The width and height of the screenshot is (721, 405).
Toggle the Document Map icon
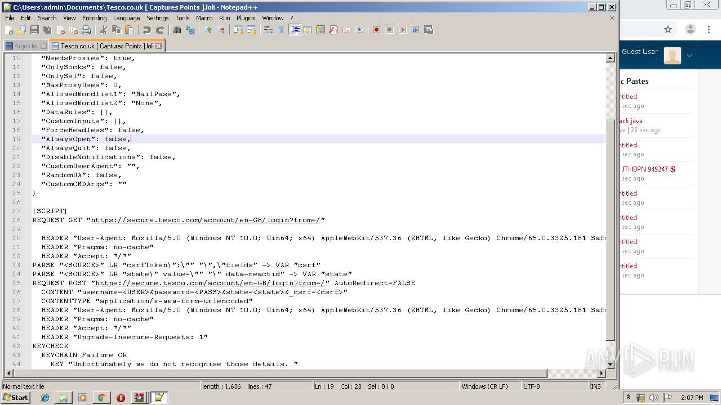click(321, 30)
